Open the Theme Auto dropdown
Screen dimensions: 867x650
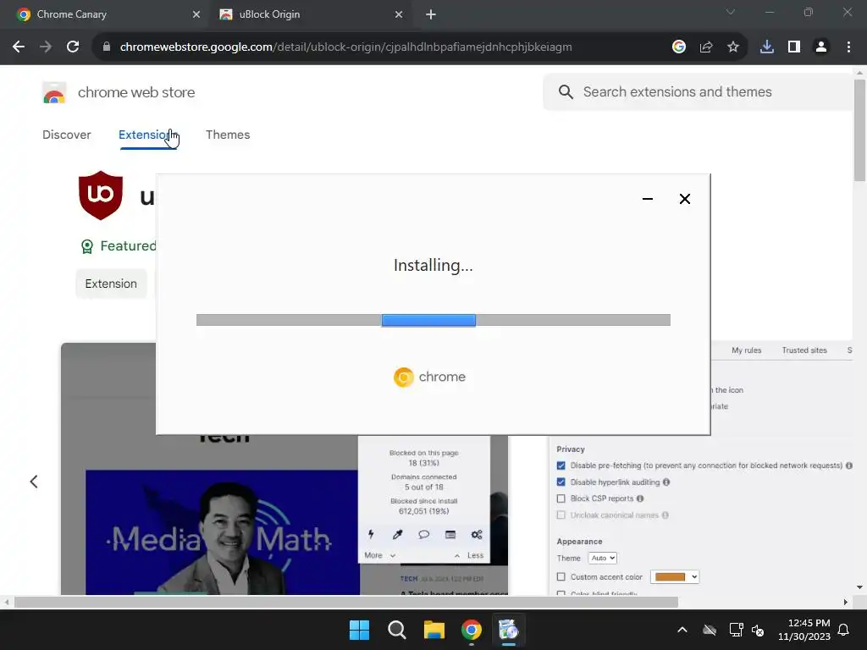pos(603,559)
